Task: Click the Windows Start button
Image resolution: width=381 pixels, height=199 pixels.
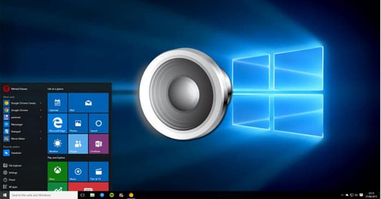Action: coord(4,195)
